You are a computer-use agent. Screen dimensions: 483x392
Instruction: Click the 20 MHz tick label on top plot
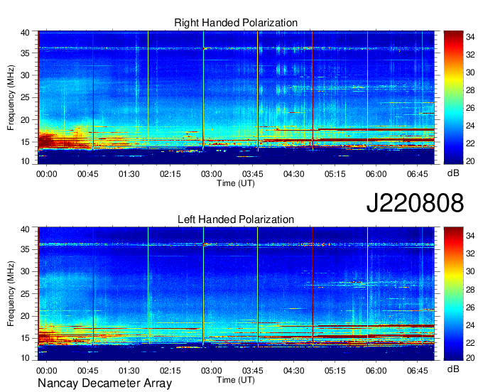[25, 120]
